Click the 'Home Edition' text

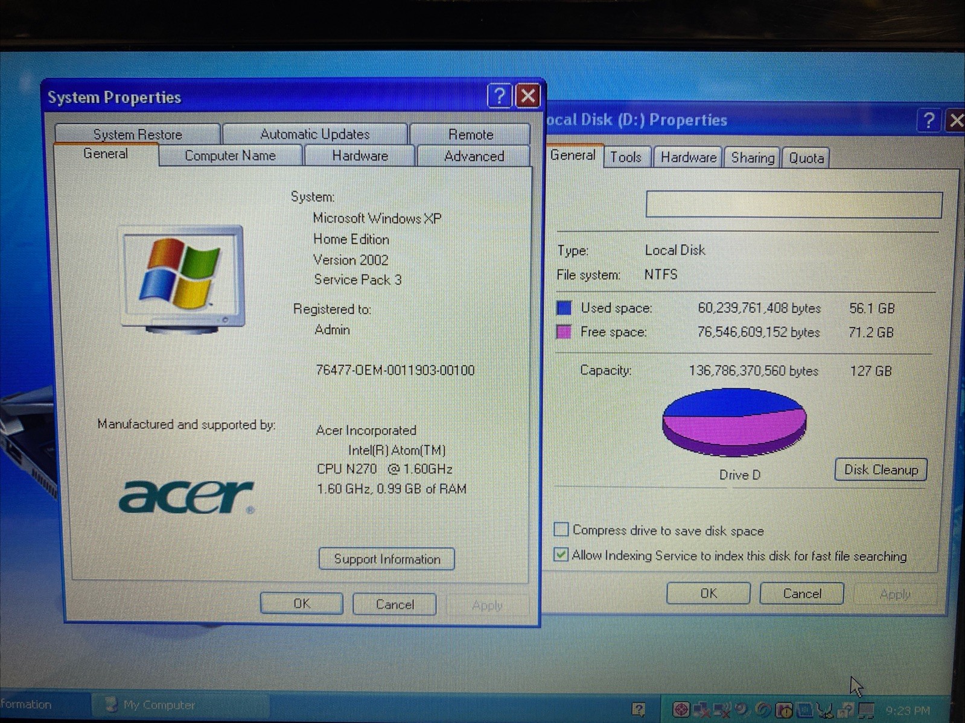coord(351,239)
